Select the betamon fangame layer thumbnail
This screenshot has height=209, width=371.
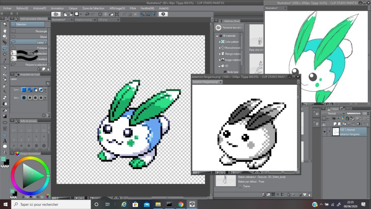tap(336, 132)
